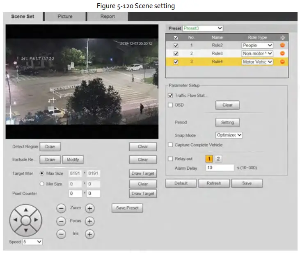Enable Capture Complete Vehicle checkbox
Image resolution: width=300 pixels, height=253 pixels.
pos(170,145)
